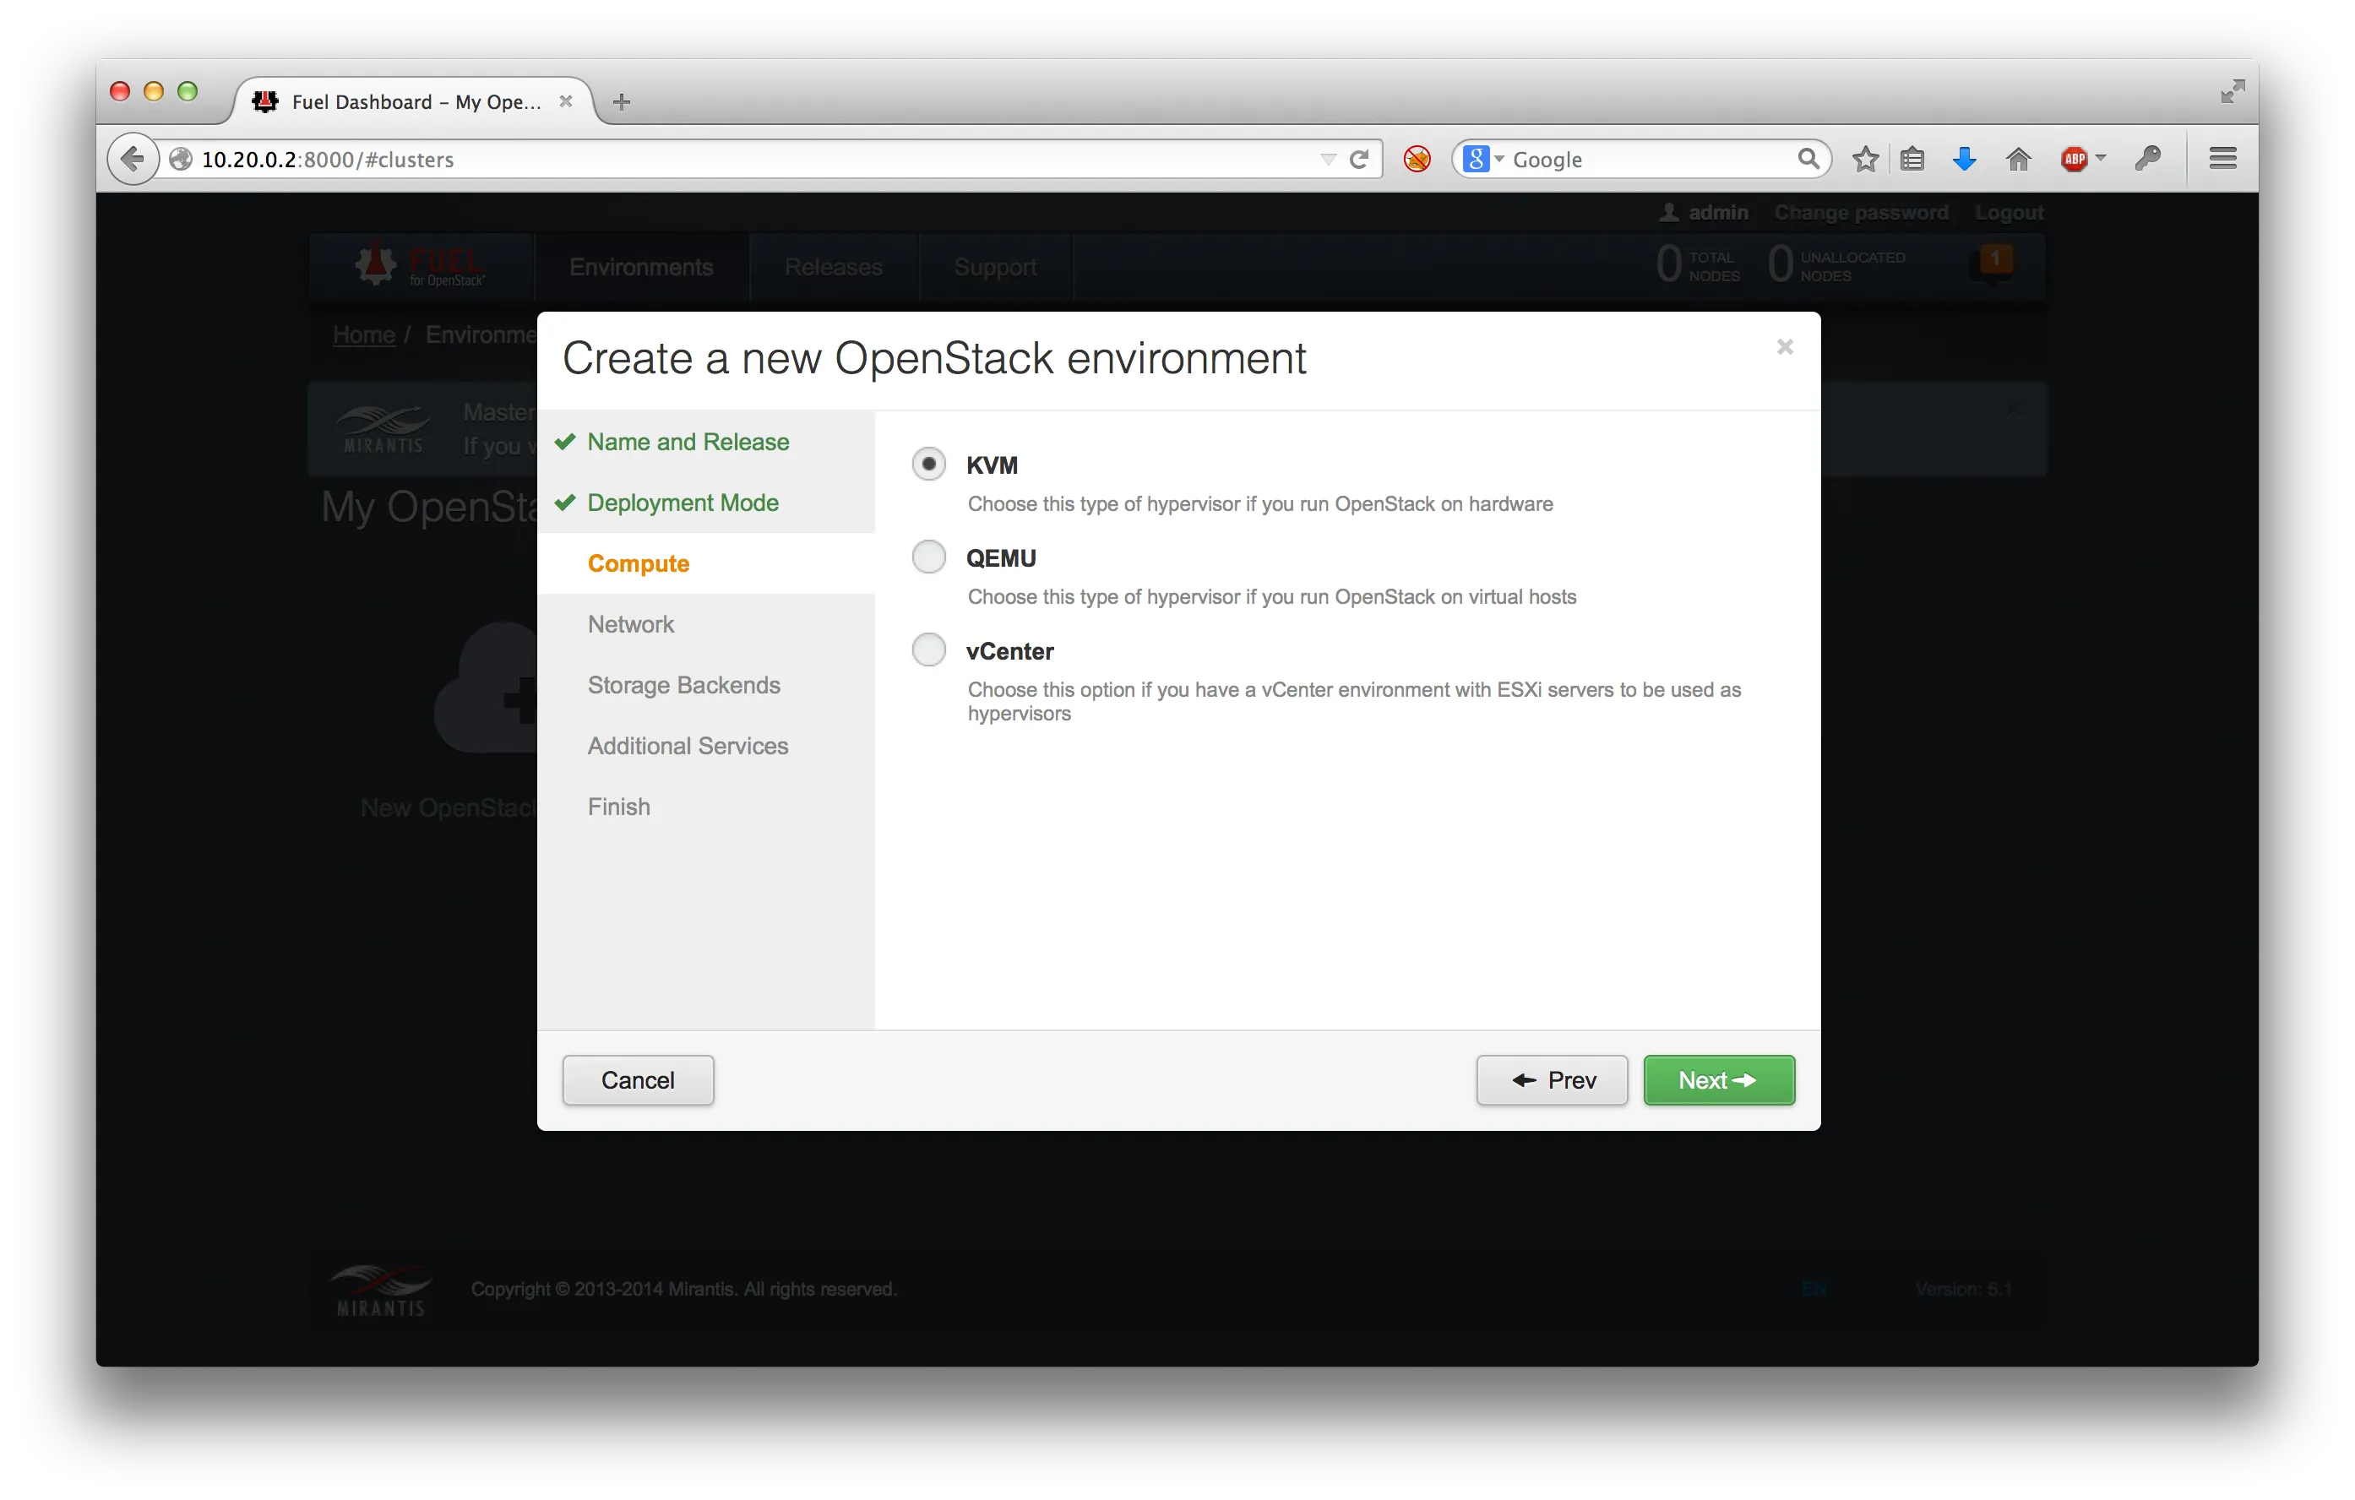2355x1500 pixels.
Task: Close the dialog with the X icon
Action: (1785, 347)
